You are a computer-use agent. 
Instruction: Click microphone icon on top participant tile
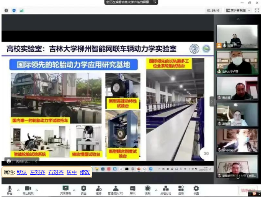(224, 46)
